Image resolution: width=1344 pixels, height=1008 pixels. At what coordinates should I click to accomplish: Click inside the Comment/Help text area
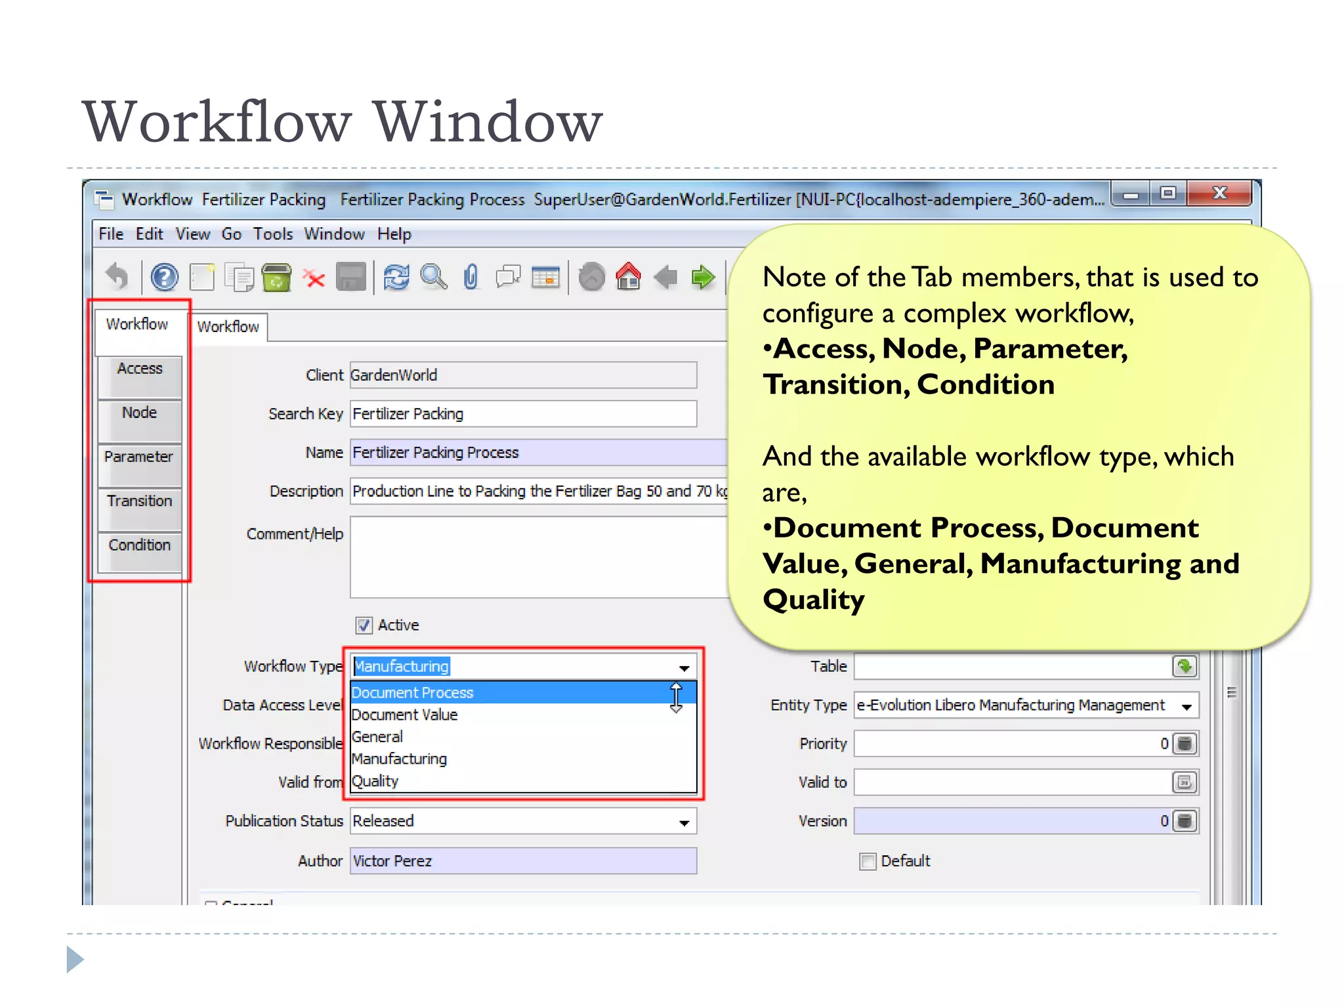coord(539,557)
